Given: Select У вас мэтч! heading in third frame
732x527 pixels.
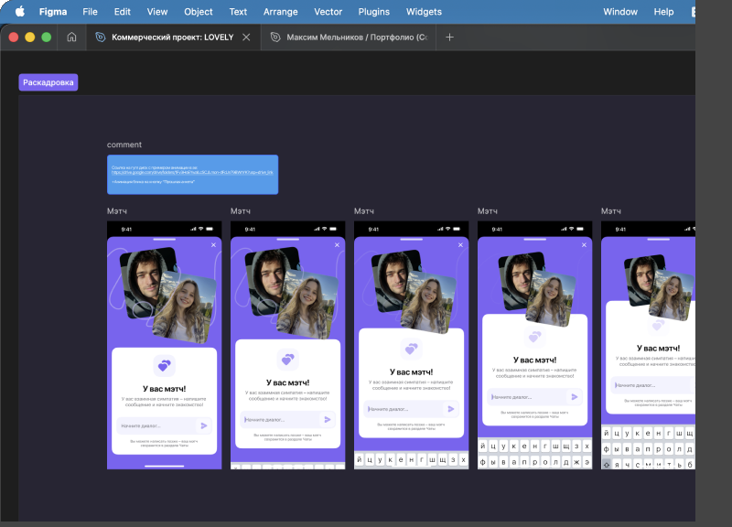Looking at the screenshot, I should (x=411, y=372).
